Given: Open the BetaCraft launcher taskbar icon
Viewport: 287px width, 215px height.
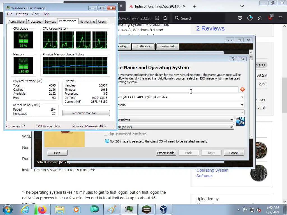Looking at the screenshot, I should pyautogui.click(x=146, y=209).
